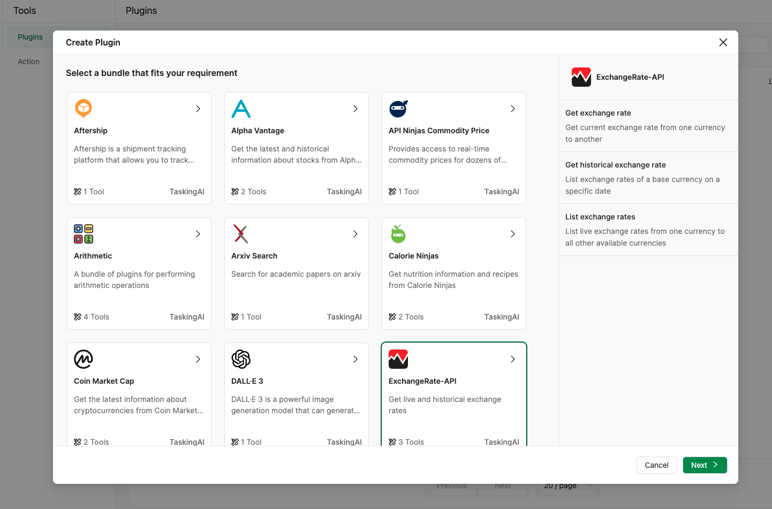Click the List exchange rates tool entry

[648, 230]
